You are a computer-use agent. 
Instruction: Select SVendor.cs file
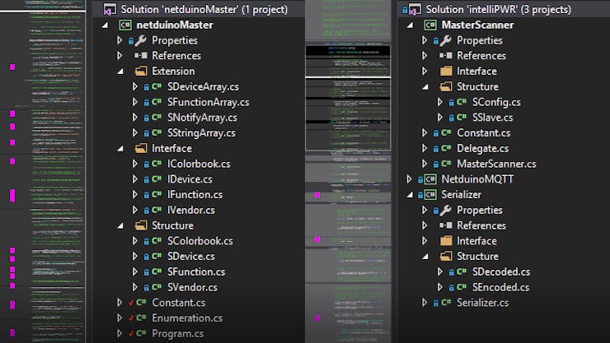pyautogui.click(x=192, y=287)
